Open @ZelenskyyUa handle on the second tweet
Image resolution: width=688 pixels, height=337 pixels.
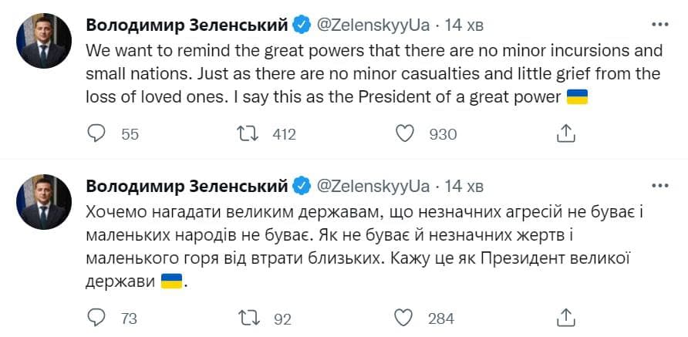[373, 186]
